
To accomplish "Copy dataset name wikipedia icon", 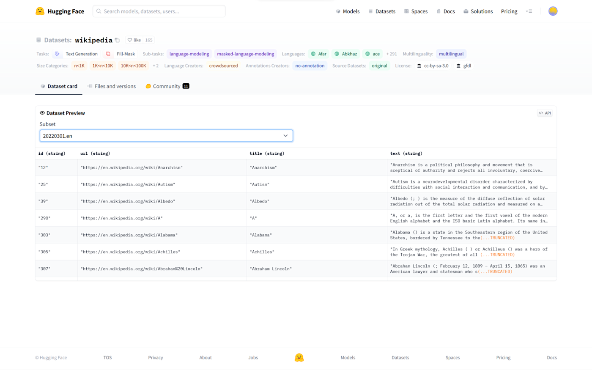I will [117, 40].
